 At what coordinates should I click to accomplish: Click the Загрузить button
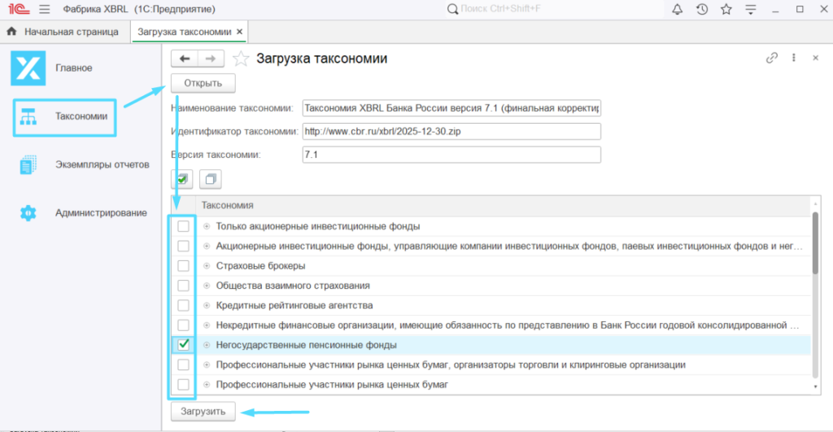pyautogui.click(x=203, y=412)
